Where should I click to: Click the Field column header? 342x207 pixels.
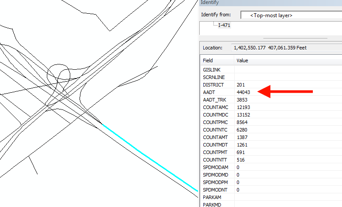point(208,60)
